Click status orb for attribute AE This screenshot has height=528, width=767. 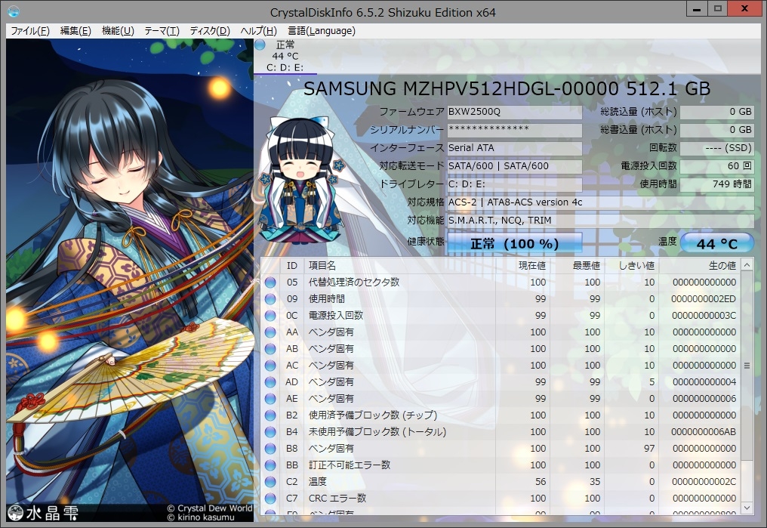pos(270,399)
